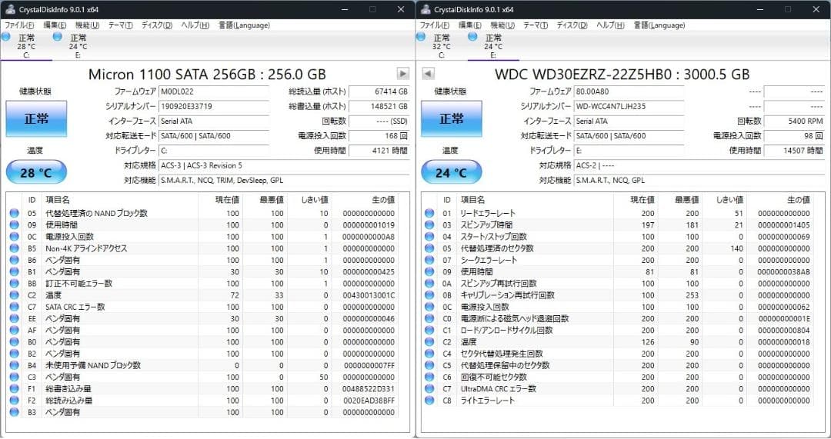The height and width of the screenshot is (439, 831).
Task: Click 使用時間 raw value 0000000038AB
Action: click(x=784, y=271)
